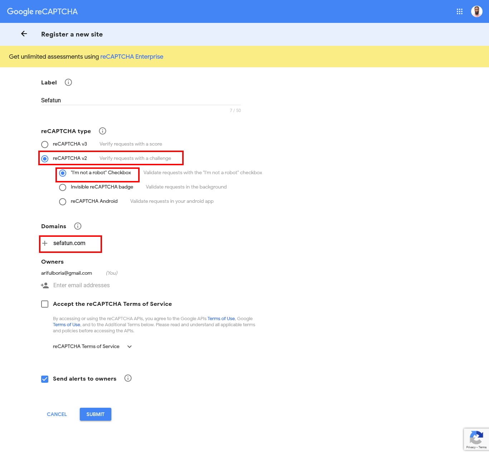Select the reCAPTCHA v2 radio button
The width and height of the screenshot is (489, 455).
[45, 158]
